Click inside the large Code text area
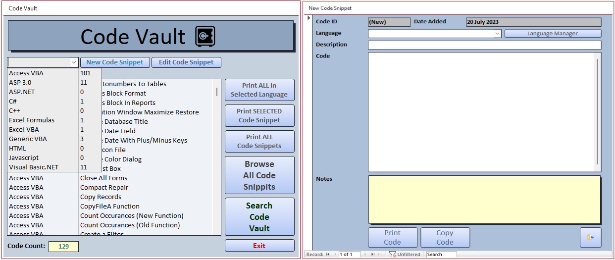 click(x=481, y=112)
